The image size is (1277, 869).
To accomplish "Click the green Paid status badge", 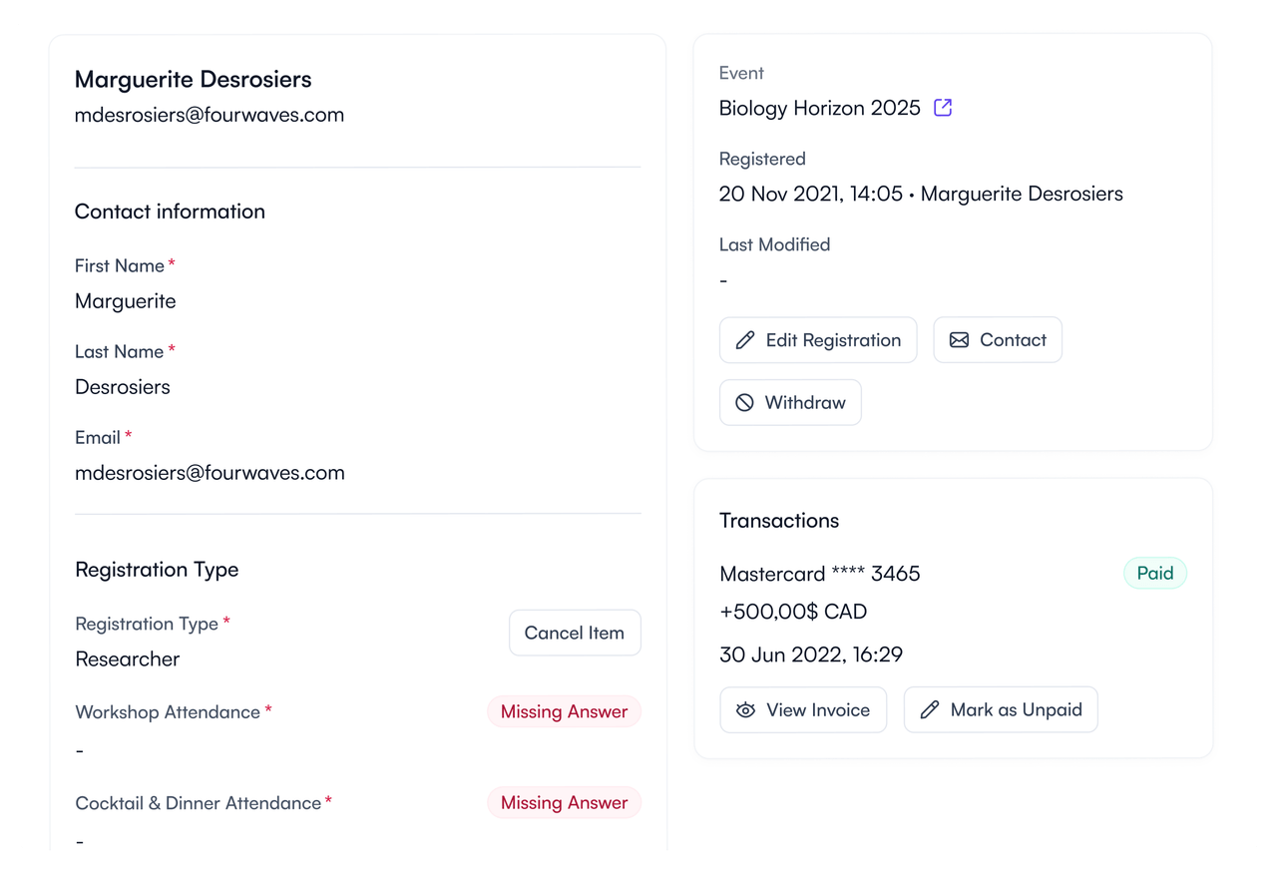I will (1155, 573).
